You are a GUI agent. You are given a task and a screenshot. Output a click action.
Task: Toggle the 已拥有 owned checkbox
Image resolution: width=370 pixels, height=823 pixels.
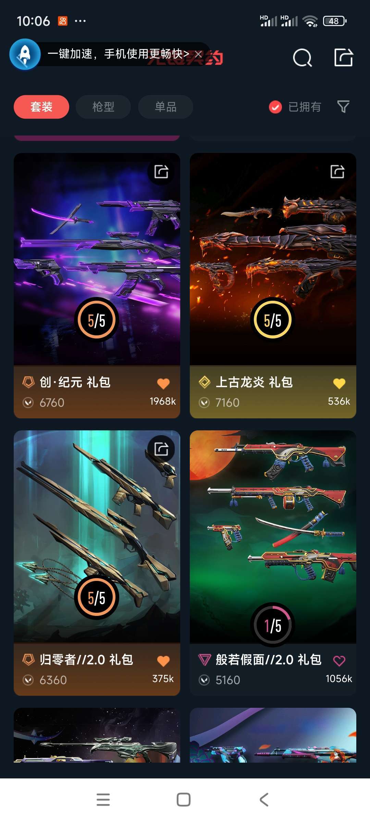point(275,107)
